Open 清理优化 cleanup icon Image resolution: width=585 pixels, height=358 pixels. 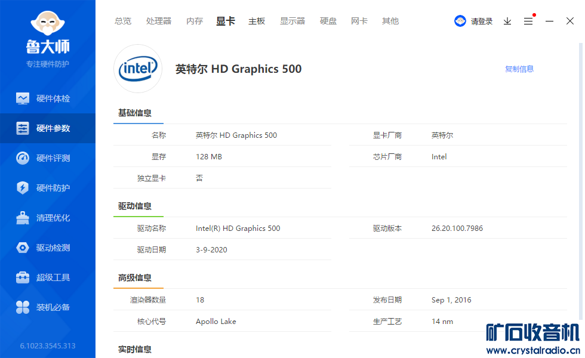coord(23,218)
